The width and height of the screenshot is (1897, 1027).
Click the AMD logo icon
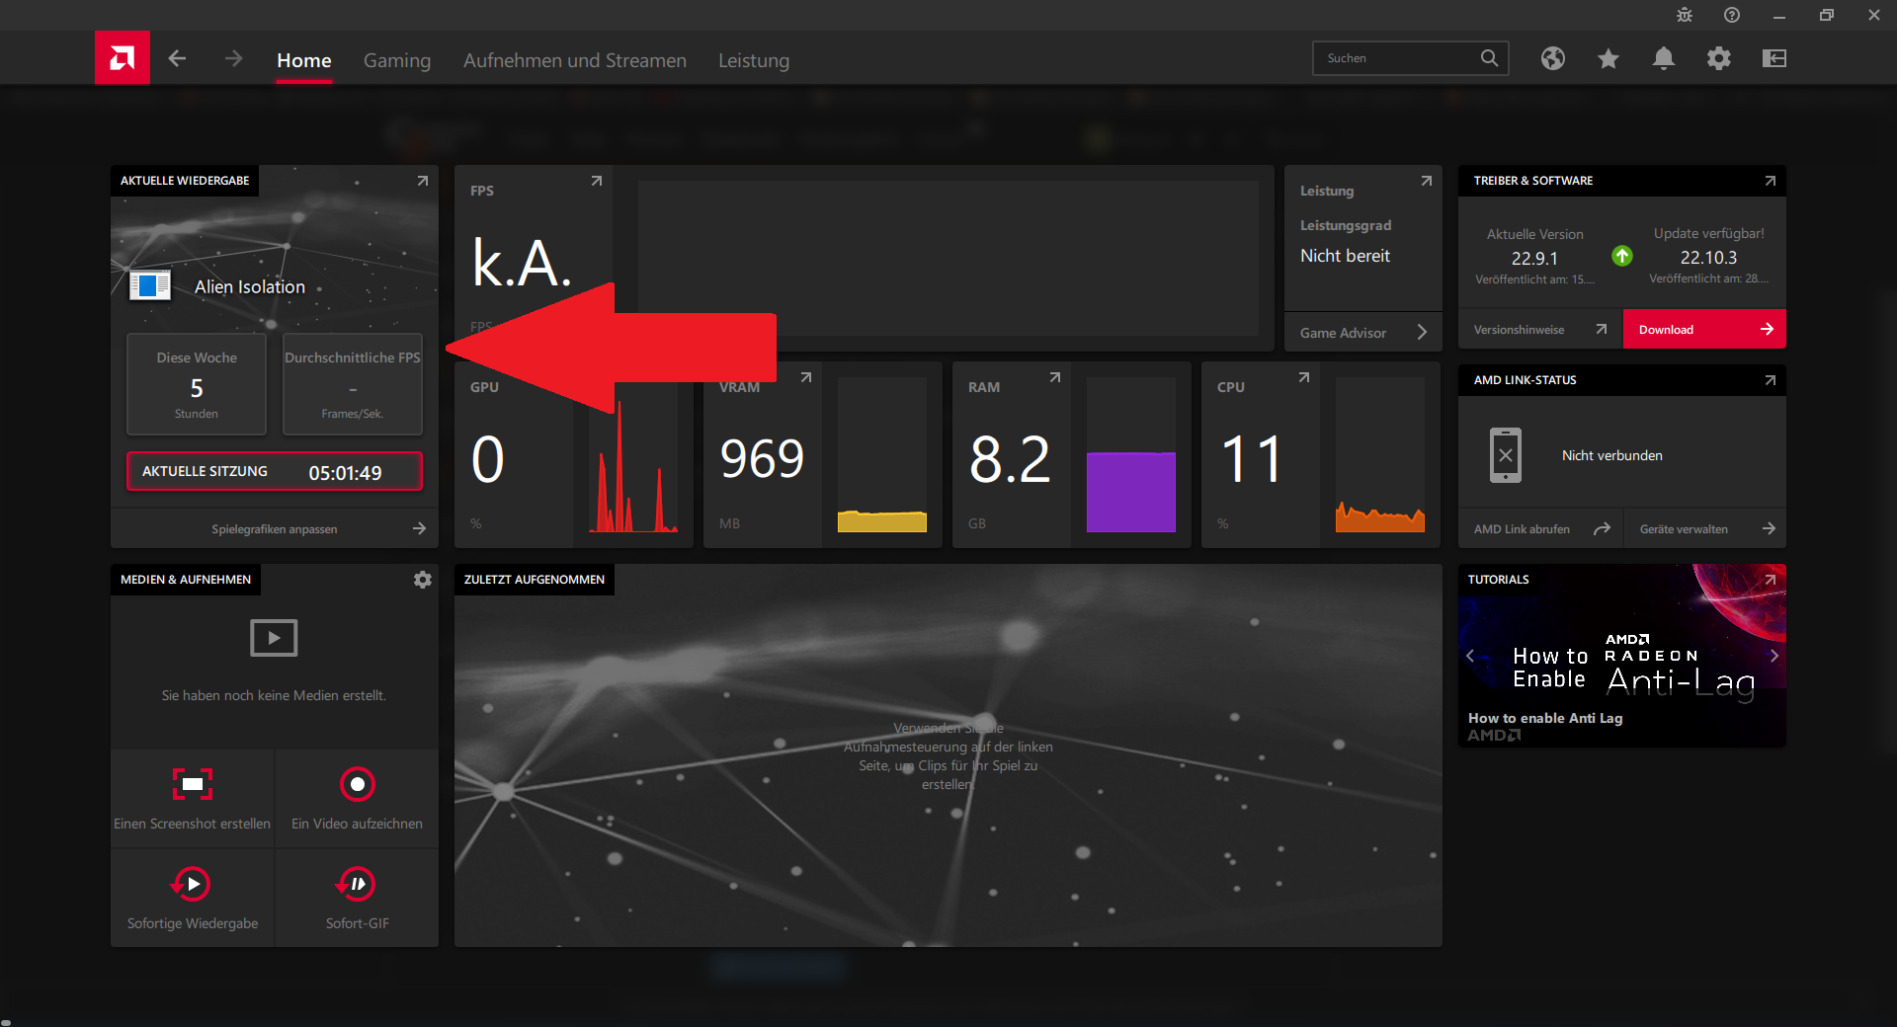point(123,58)
